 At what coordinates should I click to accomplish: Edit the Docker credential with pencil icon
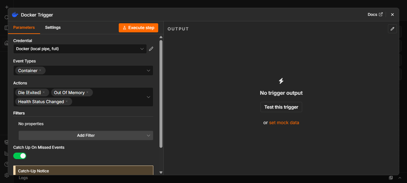tap(151, 49)
